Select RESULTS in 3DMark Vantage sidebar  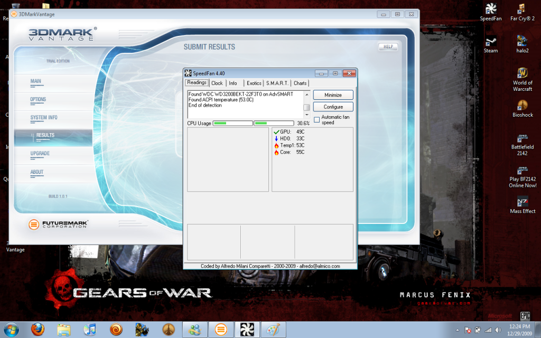pos(53,138)
